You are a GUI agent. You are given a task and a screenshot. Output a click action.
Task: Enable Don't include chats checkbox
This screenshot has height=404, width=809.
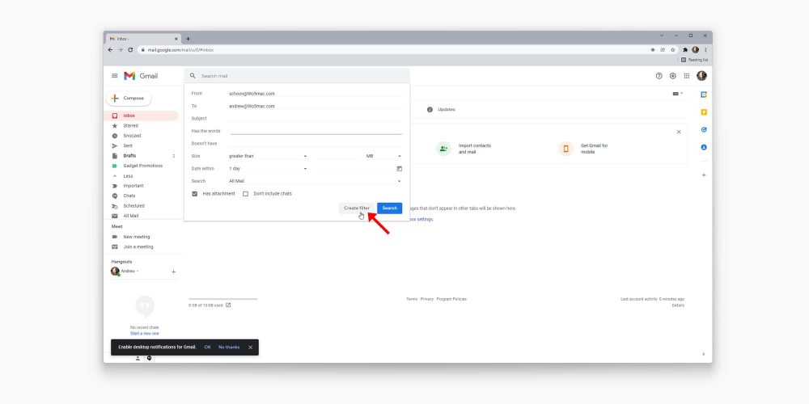[x=246, y=194]
